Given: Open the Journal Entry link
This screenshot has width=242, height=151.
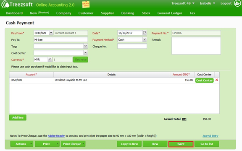Looking at the screenshot, I should click(210, 136).
